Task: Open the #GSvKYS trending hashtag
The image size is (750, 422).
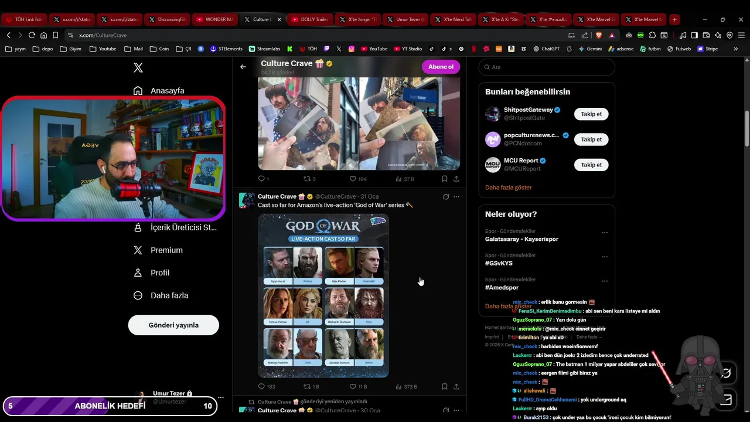Action: (499, 263)
